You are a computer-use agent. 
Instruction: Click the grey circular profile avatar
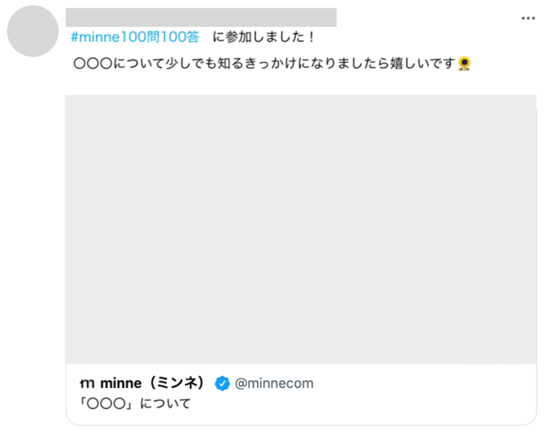[x=32, y=31]
